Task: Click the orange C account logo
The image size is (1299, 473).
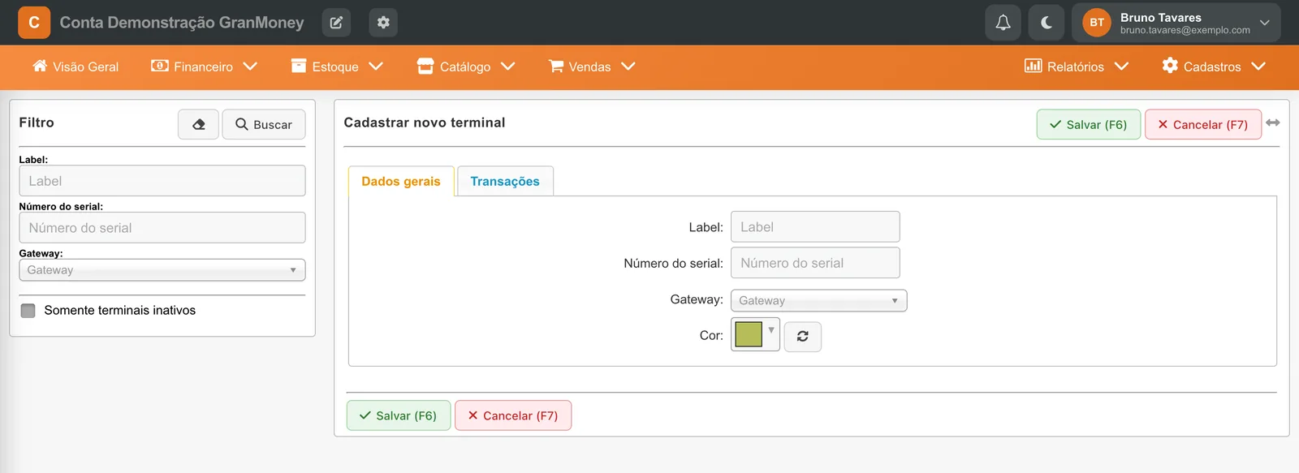Action: pos(34,23)
